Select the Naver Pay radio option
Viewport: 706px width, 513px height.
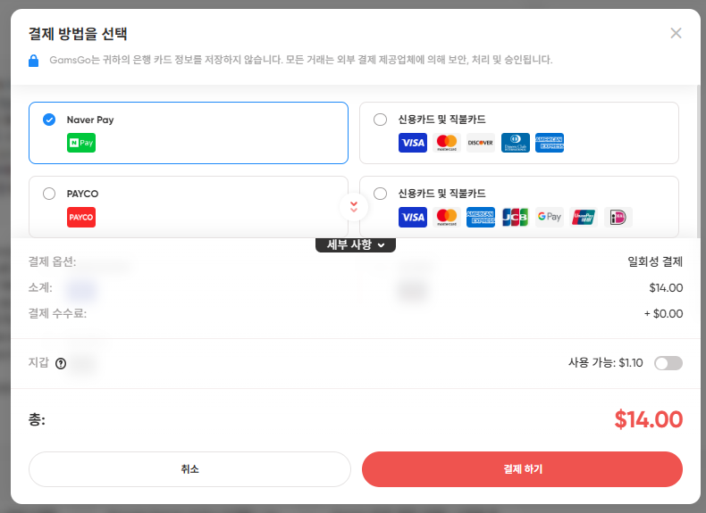click(x=49, y=120)
